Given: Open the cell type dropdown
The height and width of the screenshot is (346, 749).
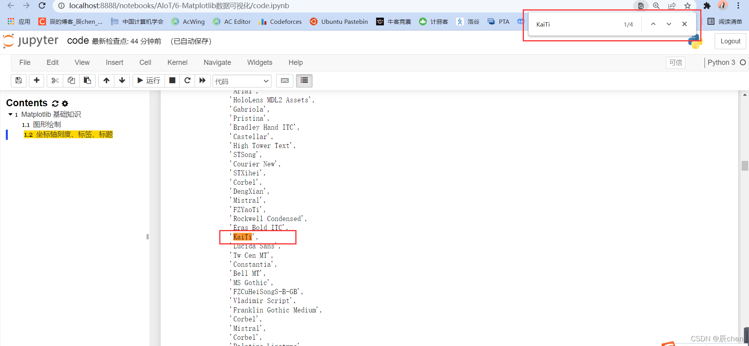Looking at the screenshot, I should pyautogui.click(x=242, y=81).
